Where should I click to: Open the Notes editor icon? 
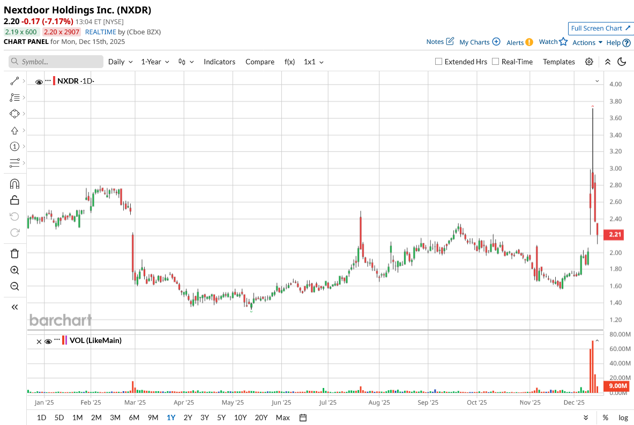450,41
